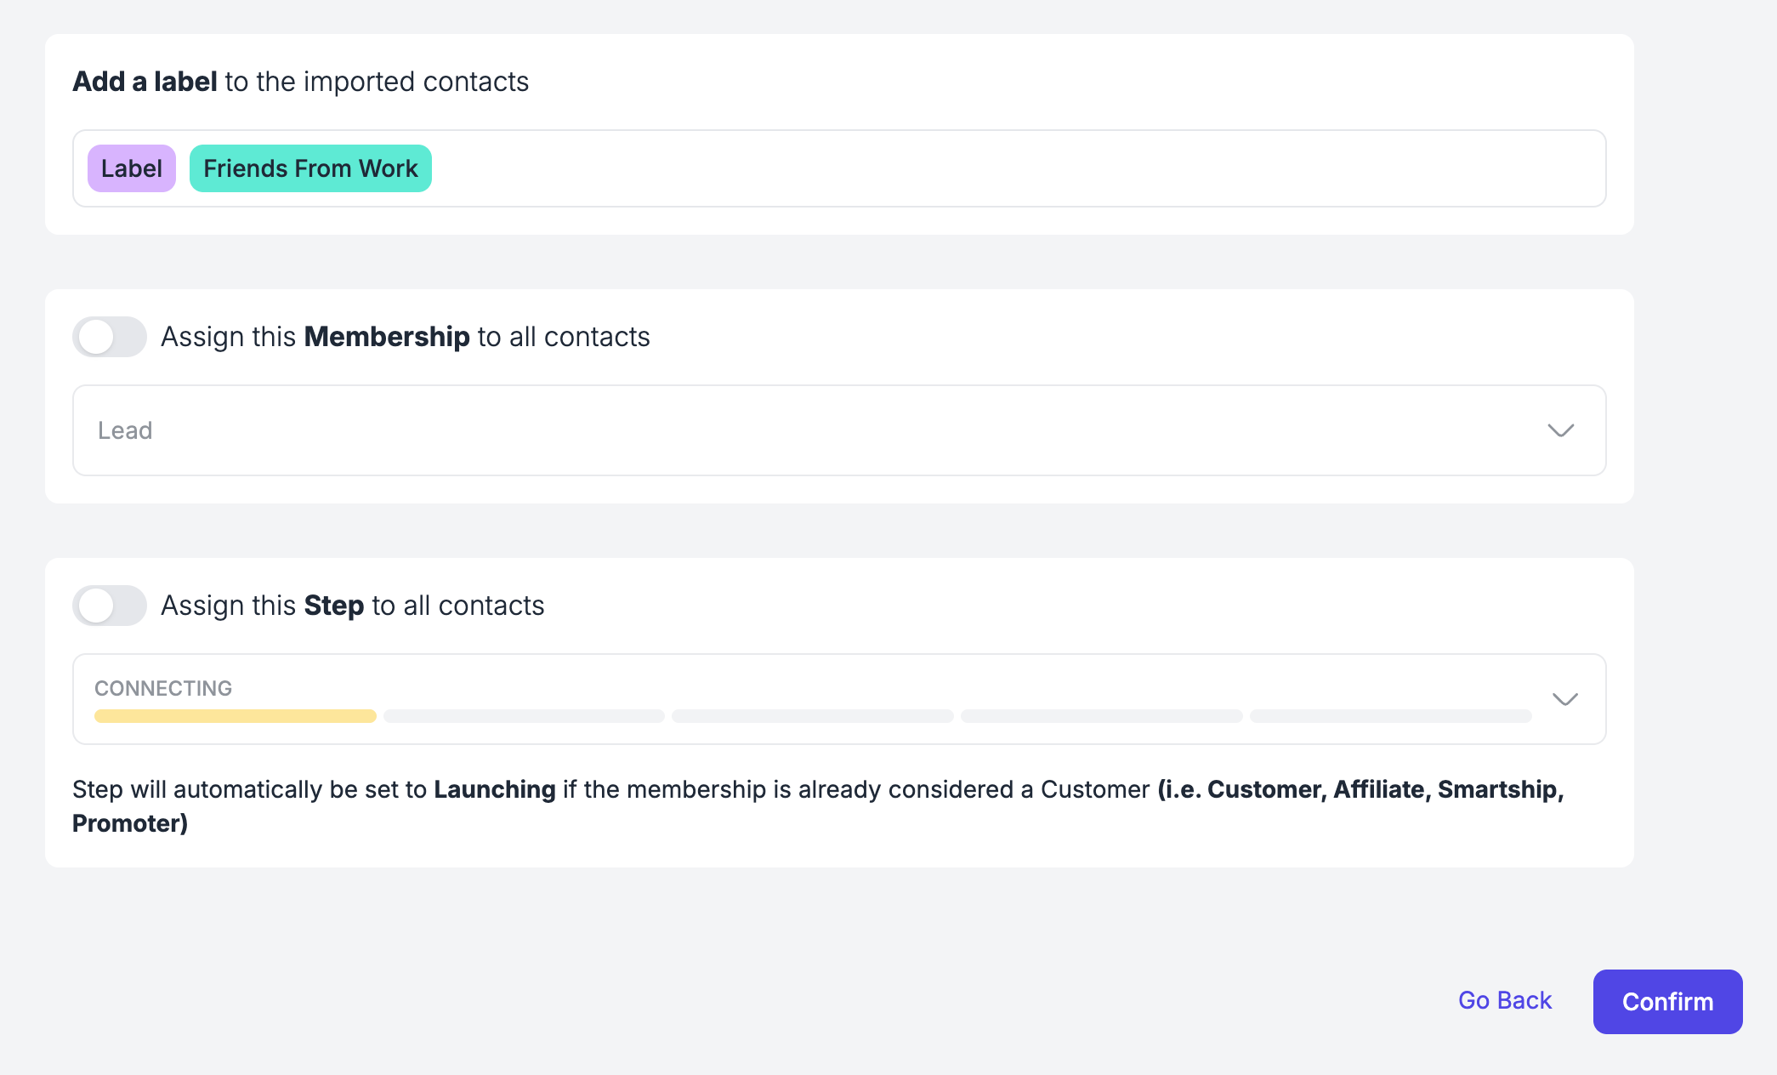Enable the Assign this Membership toggle

tap(109, 337)
